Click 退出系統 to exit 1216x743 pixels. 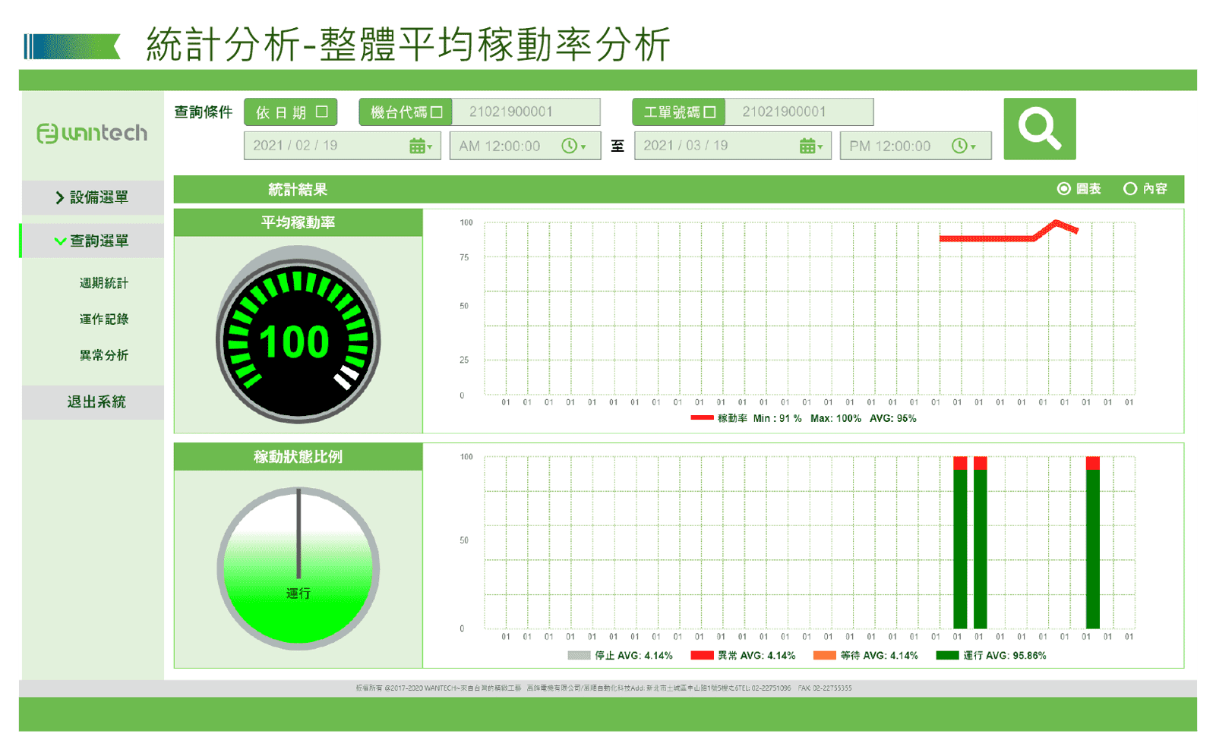tap(93, 402)
